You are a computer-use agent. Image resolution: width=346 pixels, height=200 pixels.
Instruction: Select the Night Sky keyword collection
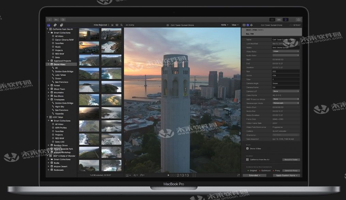(59, 107)
